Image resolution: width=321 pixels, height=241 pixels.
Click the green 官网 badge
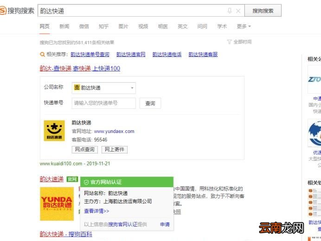[x=72, y=179]
